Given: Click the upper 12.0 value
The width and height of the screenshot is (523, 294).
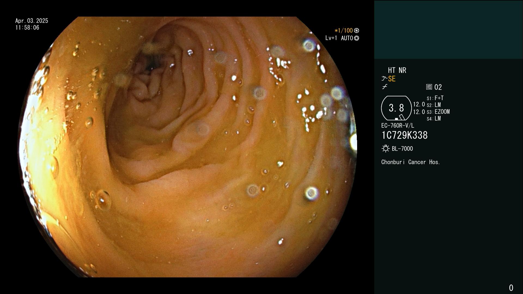Looking at the screenshot, I should pyautogui.click(x=419, y=104).
